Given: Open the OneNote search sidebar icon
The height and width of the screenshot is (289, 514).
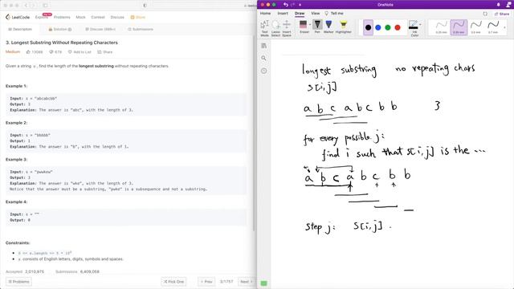Looking at the screenshot, I should click(x=264, y=58).
